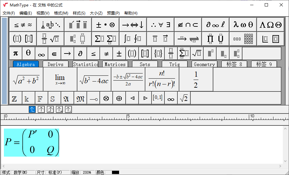Open the 编辑(E) menu
Screen dimensions: 289x175
[26, 13]
